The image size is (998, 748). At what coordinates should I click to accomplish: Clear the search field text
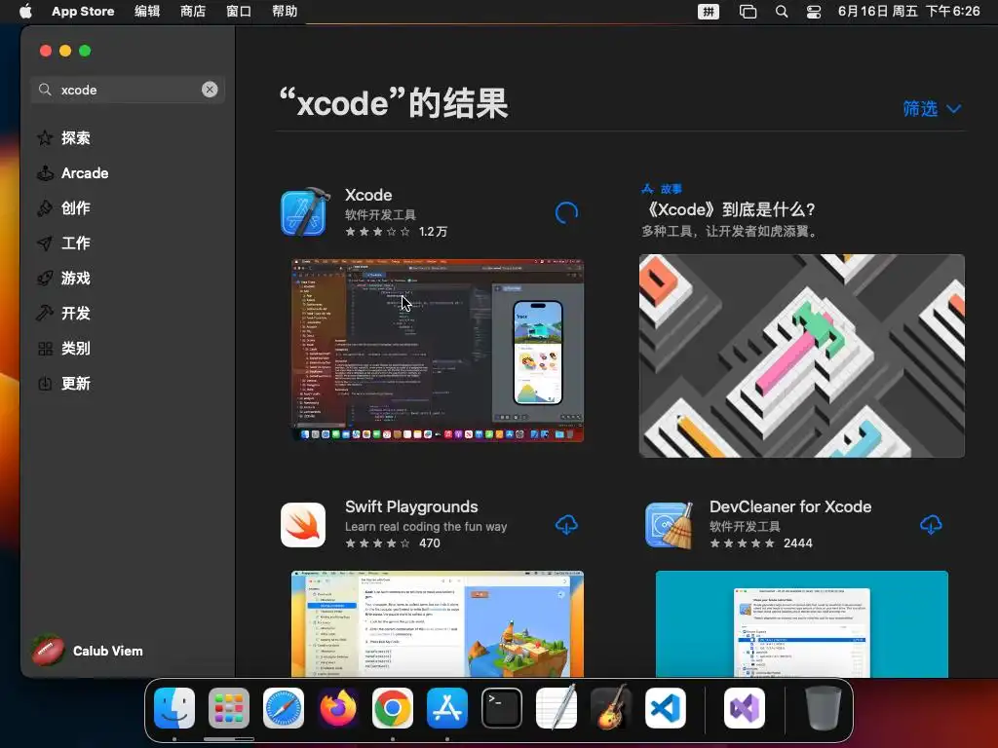click(210, 90)
